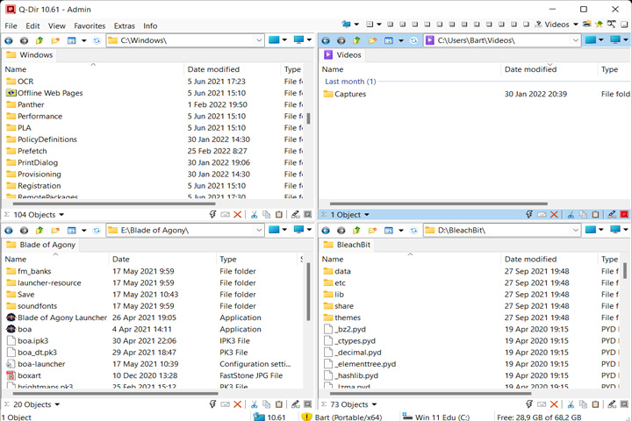Open the Videos favorites dropdown in top toolbar

coord(576,25)
